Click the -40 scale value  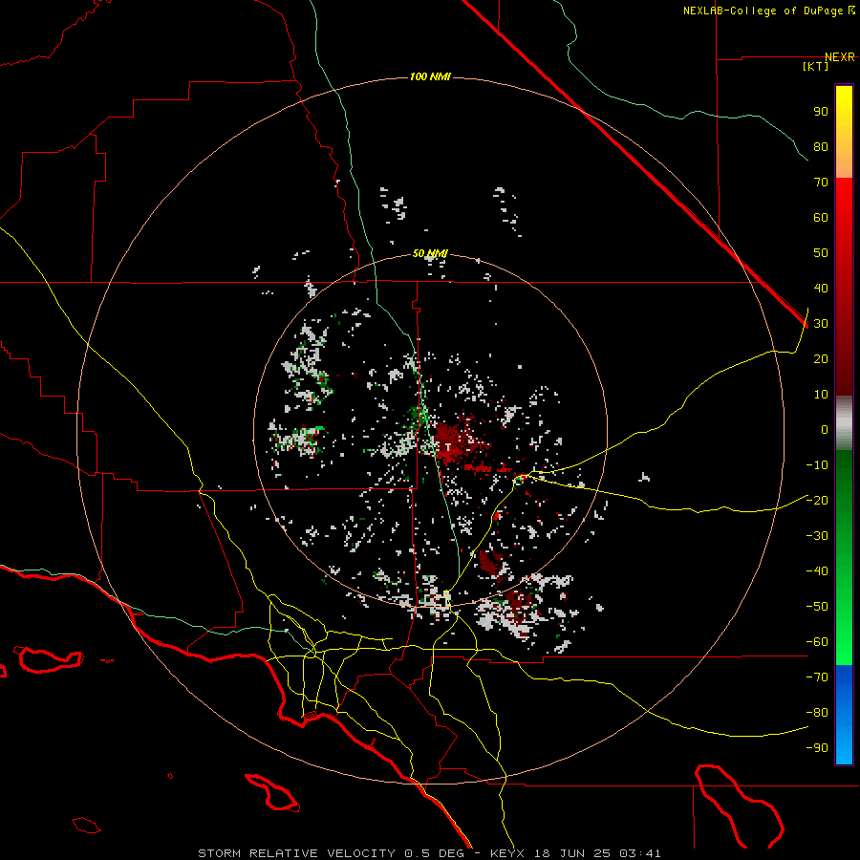[817, 571]
